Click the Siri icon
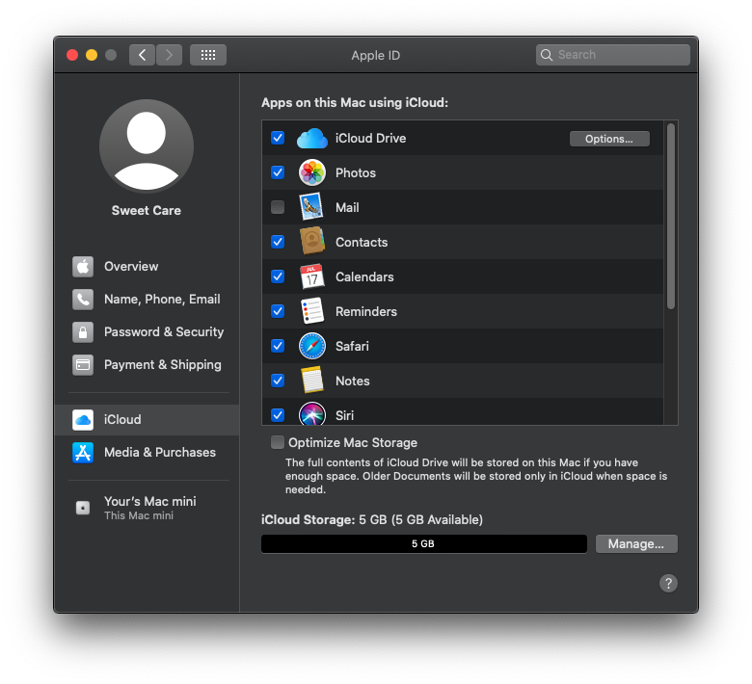752x684 pixels. pos(311,413)
